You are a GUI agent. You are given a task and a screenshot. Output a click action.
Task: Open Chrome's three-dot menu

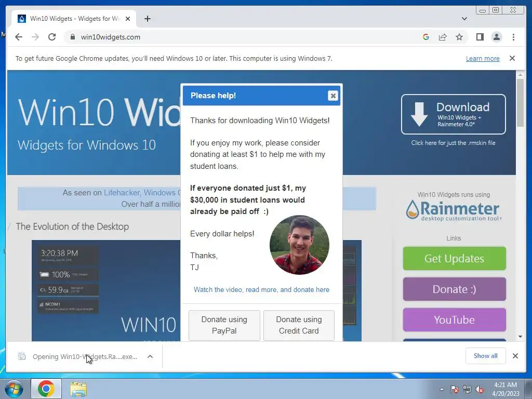coord(513,37)
